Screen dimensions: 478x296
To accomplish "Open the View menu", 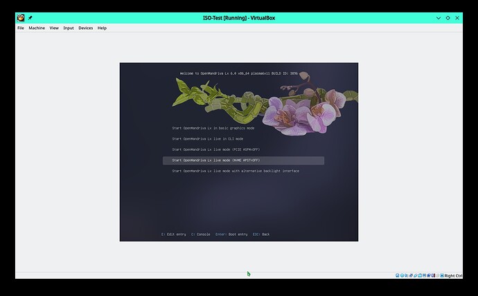I will [x=54, y=28].
